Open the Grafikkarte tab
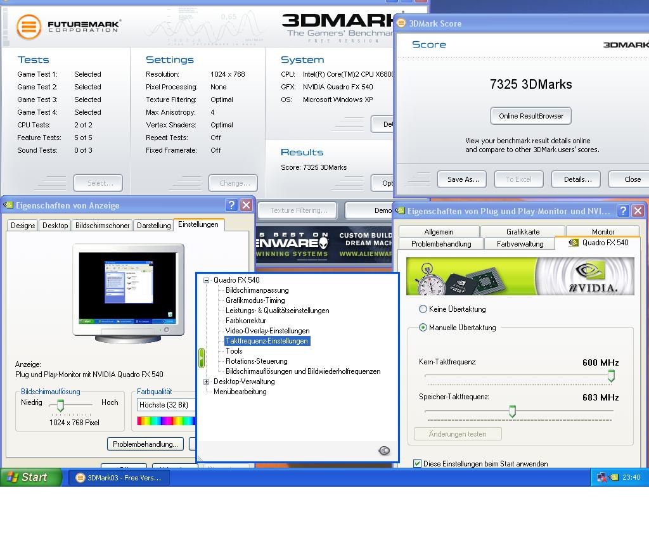This screenshot has width=649, height=545. point(523,232)
